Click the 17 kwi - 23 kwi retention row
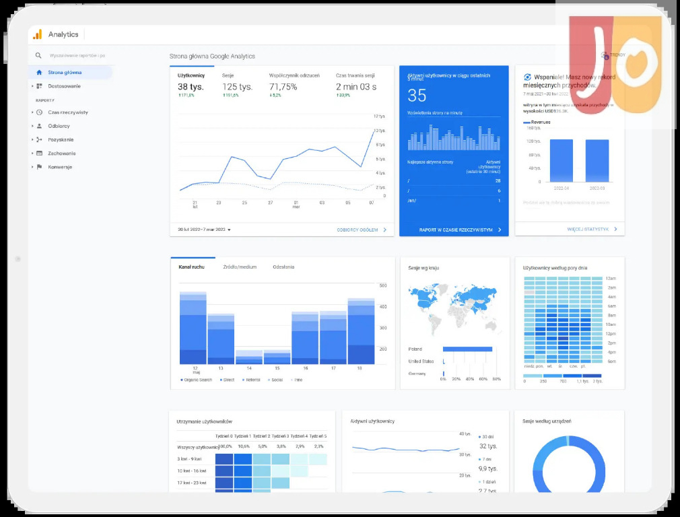Screen dimensions: 680x517 pos(252,483)
